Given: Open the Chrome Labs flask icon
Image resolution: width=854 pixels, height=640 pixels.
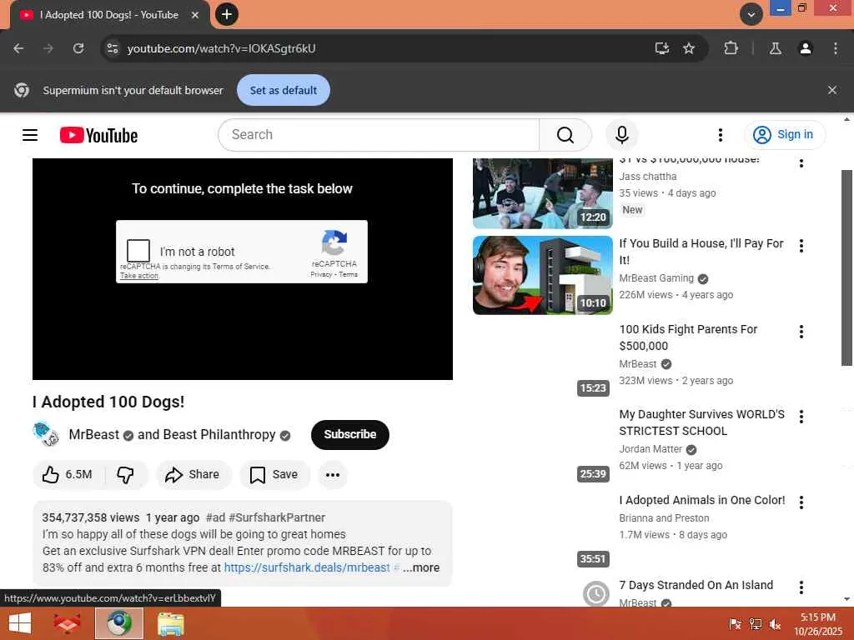Looking at the screenshot, I should pos(776,48).
